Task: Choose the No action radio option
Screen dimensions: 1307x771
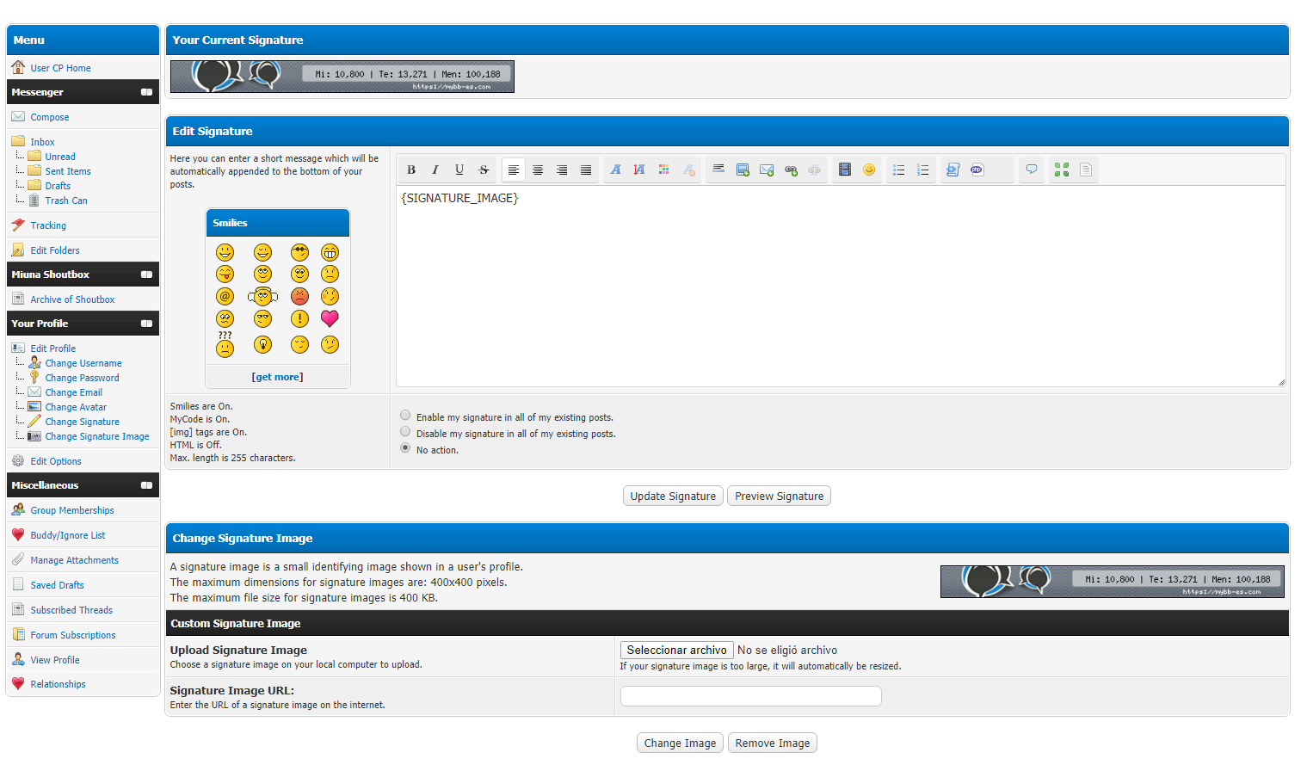Action: (x=405, y=448)
